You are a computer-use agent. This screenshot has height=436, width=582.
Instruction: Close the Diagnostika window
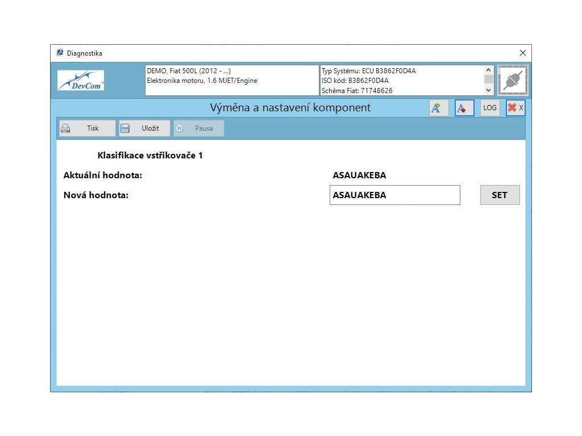pos(523,53)
